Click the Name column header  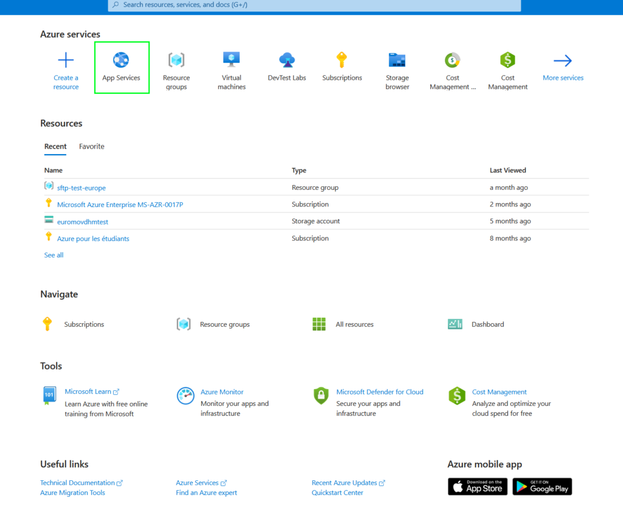click(54, 170)
